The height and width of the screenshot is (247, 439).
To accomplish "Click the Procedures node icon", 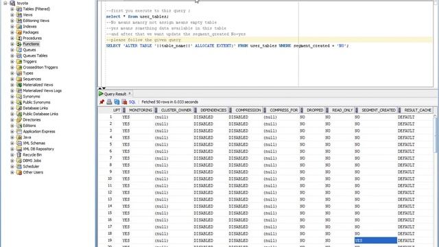I will 19,38.
